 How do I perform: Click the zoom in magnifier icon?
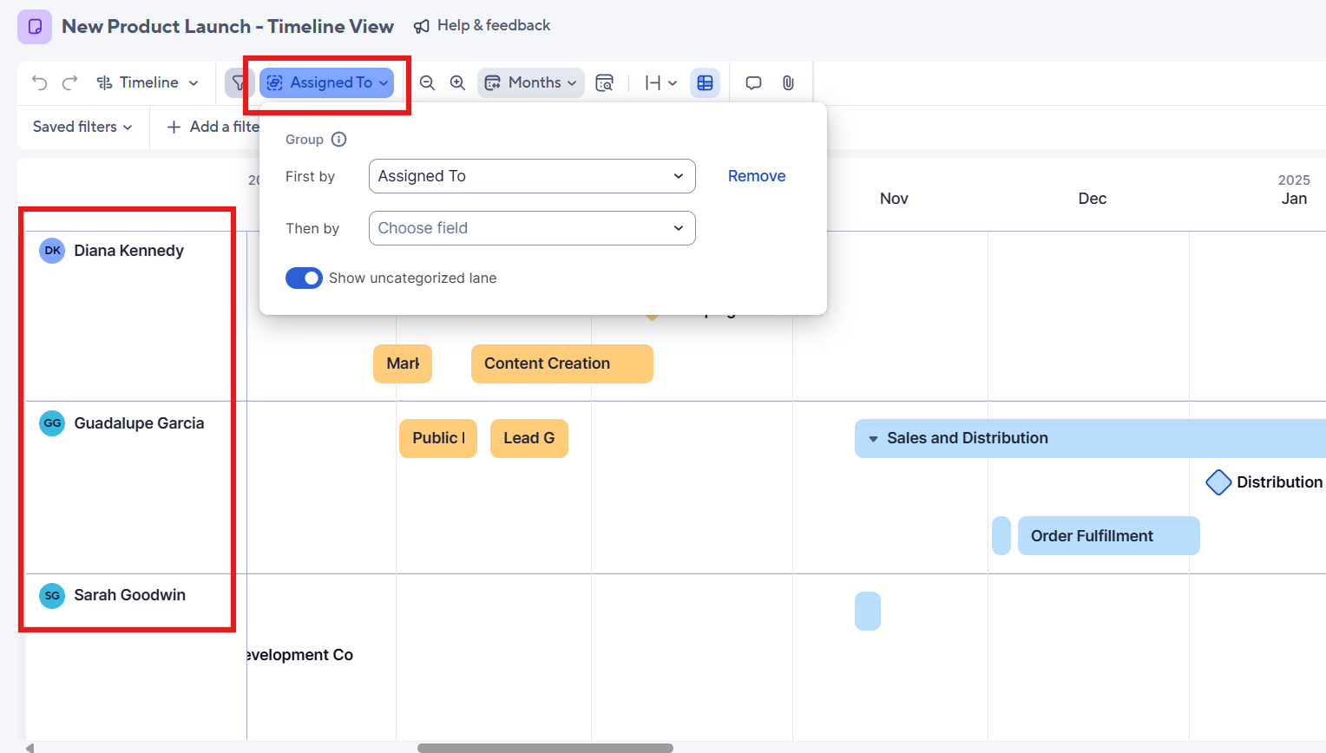[457, 83]
